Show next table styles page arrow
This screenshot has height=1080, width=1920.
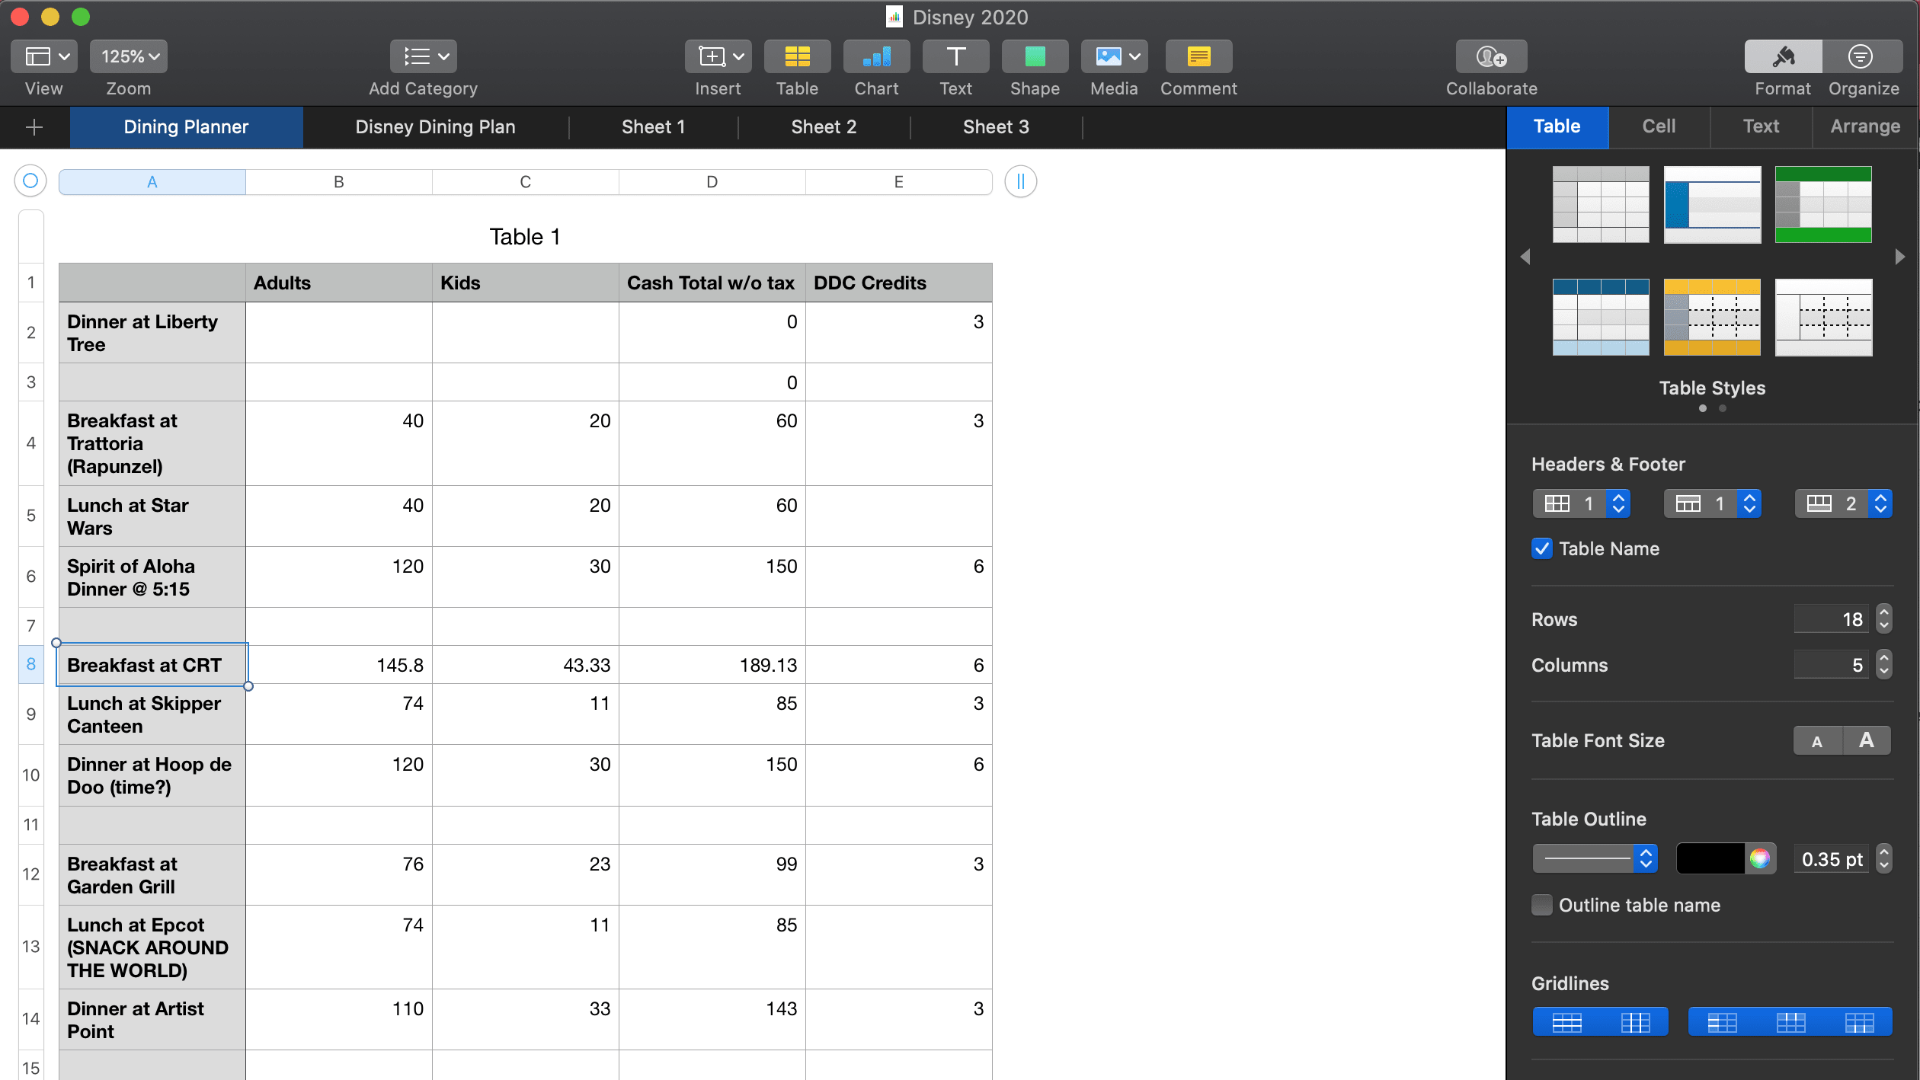(1899, 257)
